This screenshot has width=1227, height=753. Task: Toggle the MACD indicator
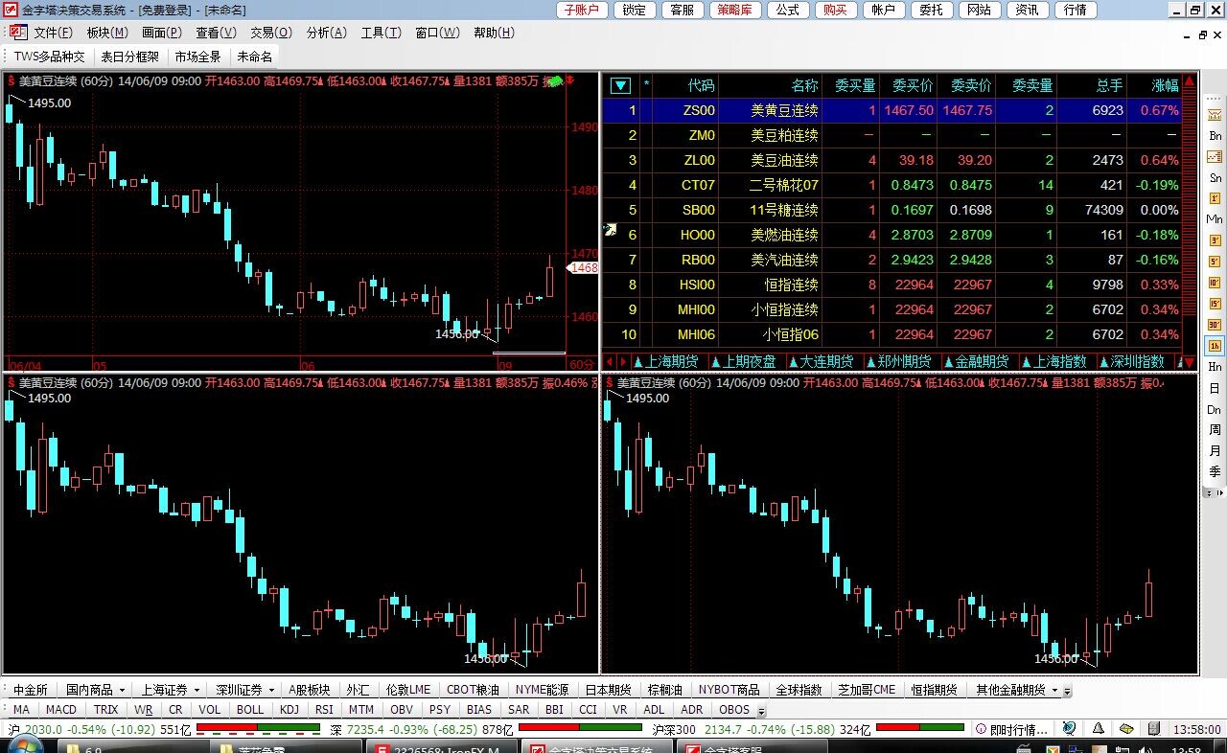pos(60,710)
